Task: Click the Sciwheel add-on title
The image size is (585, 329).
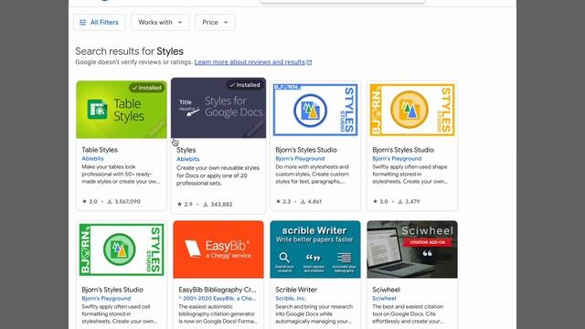Action: coord(386,290)
